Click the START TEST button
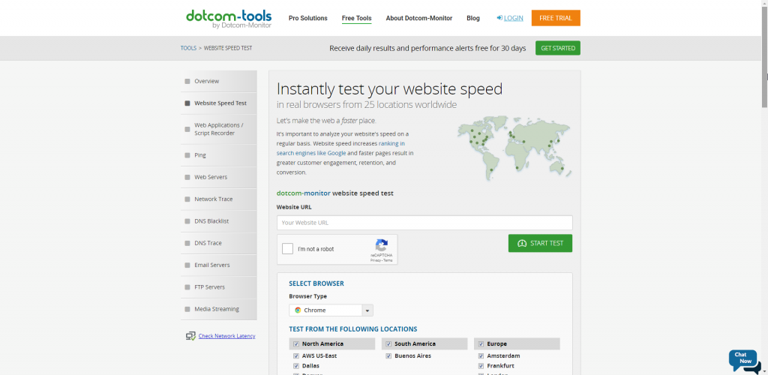 coord(540,243)
